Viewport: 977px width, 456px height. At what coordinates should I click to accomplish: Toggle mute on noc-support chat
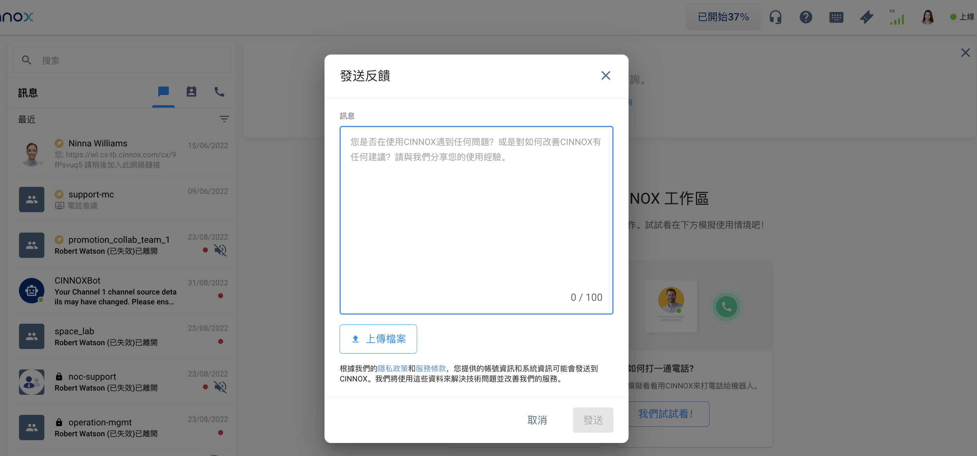tap(220, 387)
